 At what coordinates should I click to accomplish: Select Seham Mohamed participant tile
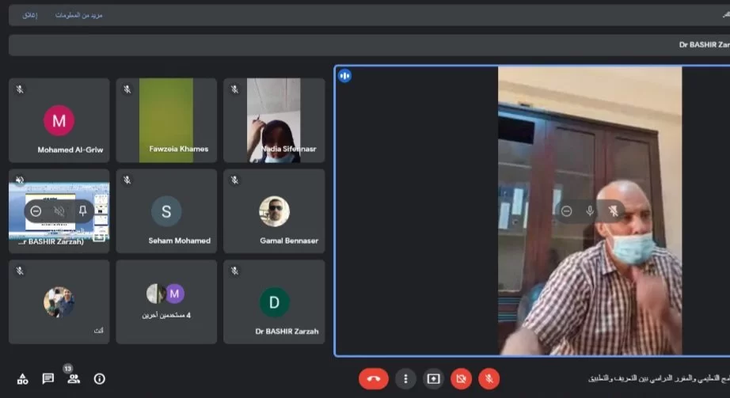(x=166, y=210)
